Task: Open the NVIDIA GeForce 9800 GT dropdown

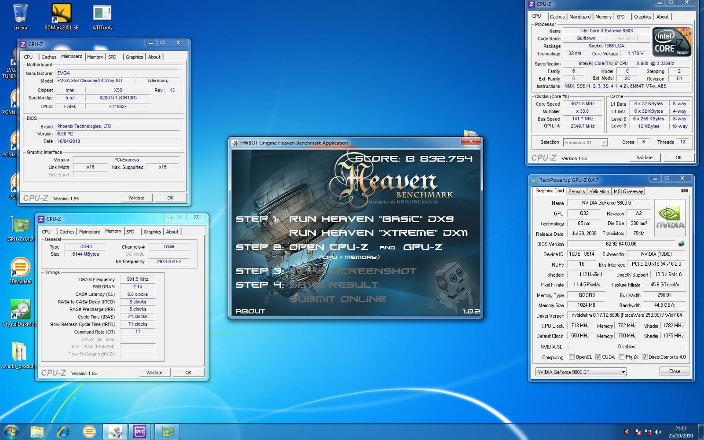Action: [x=581, y=372]
